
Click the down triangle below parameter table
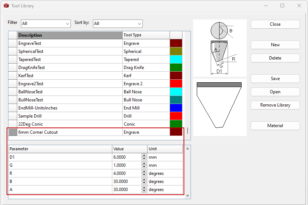tap(188, 196)
